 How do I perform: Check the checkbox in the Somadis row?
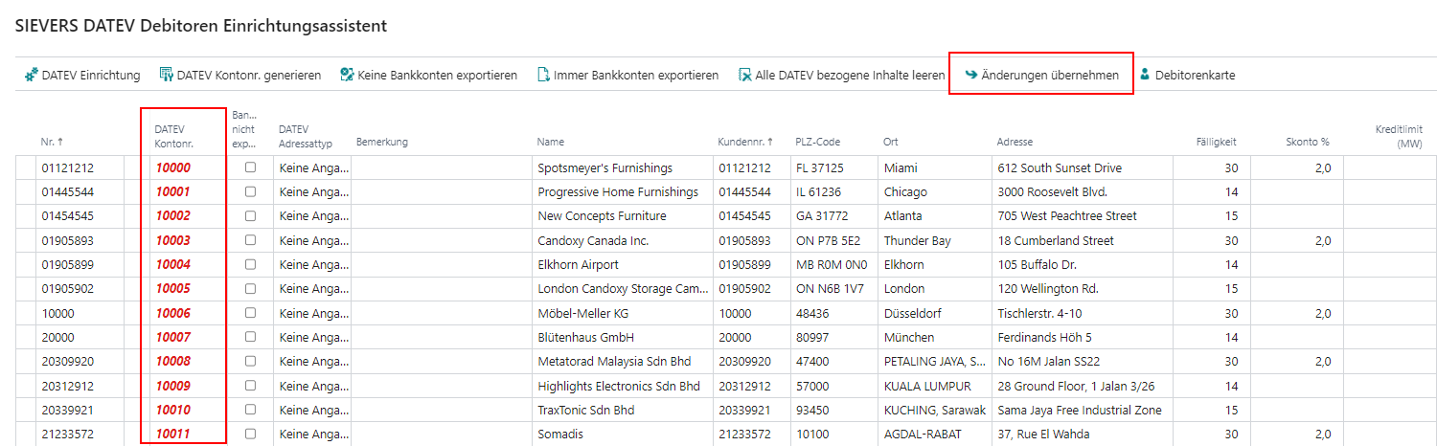click(x=250, y=434)
